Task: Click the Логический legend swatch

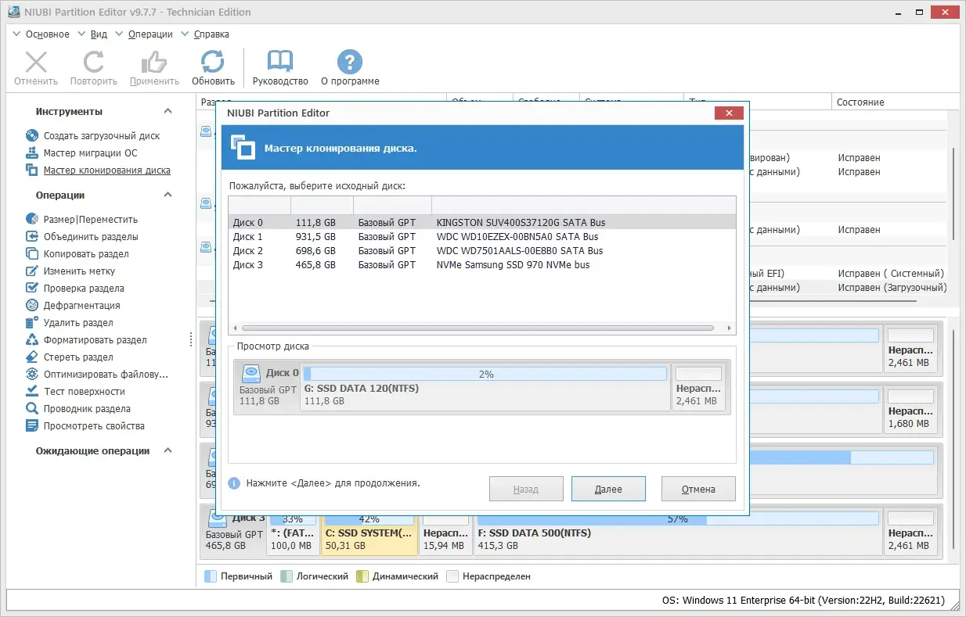Action: pos(287,576)
